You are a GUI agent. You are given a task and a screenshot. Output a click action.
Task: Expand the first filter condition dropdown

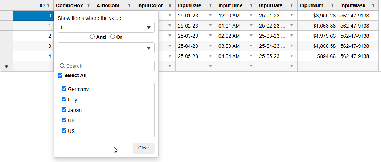coord(149,28)
